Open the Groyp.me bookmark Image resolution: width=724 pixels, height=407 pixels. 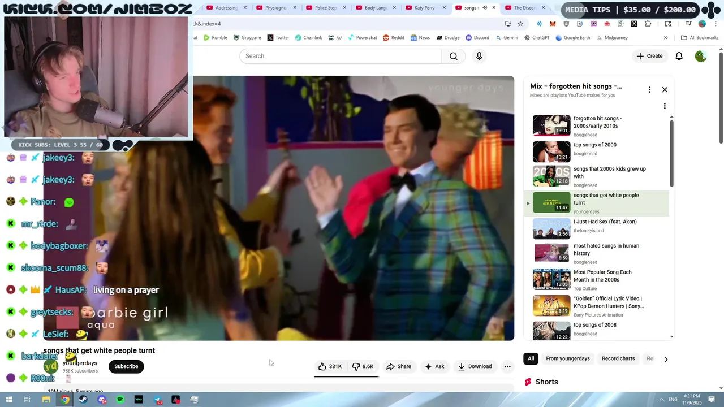(247, 38)
